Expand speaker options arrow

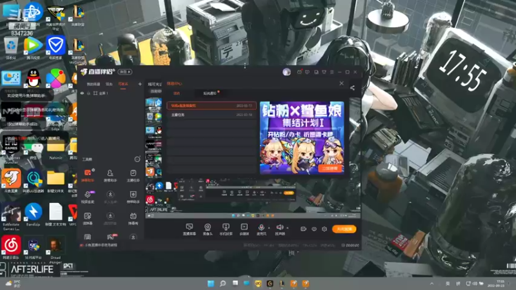tap(288, 227)
